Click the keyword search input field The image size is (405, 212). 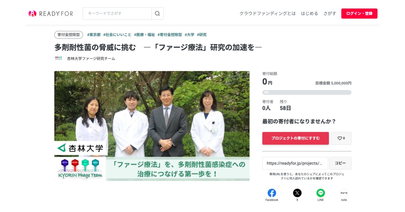point(117,14)
